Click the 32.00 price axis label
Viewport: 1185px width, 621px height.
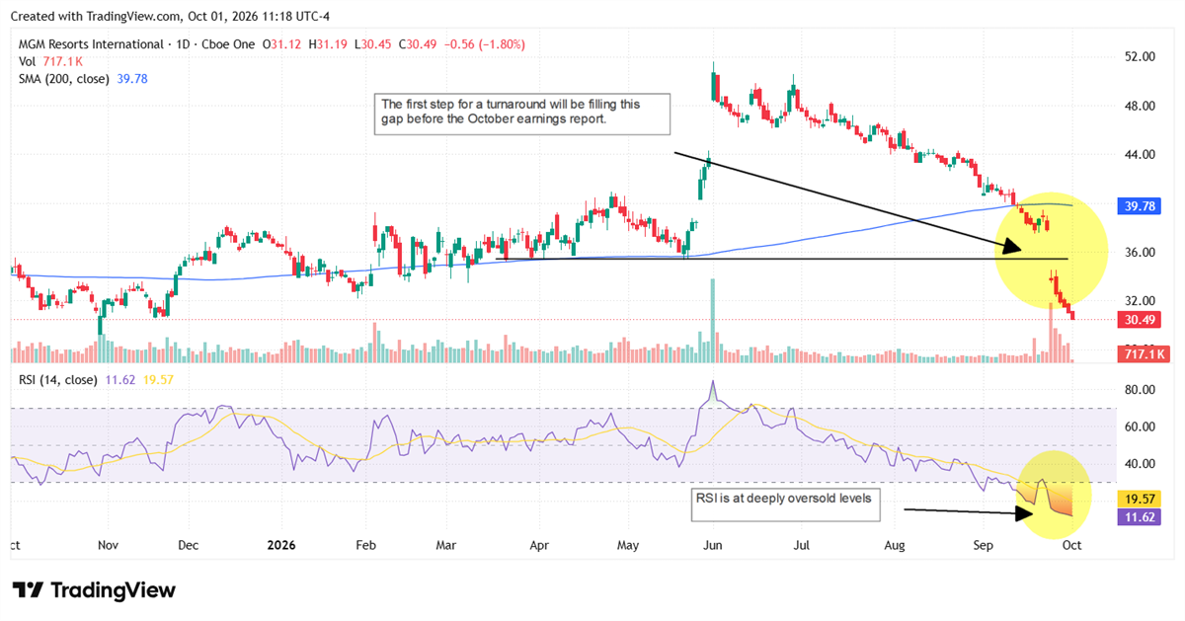[x=1140, y=301]
